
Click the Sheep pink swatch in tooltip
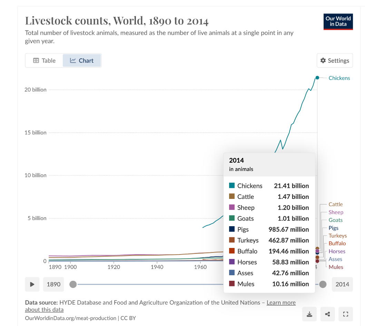coord(232,207)
